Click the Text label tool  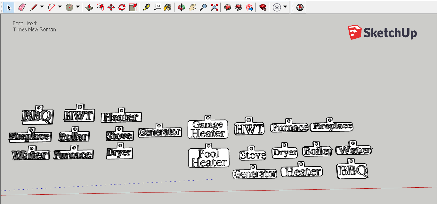click(157, 7)
